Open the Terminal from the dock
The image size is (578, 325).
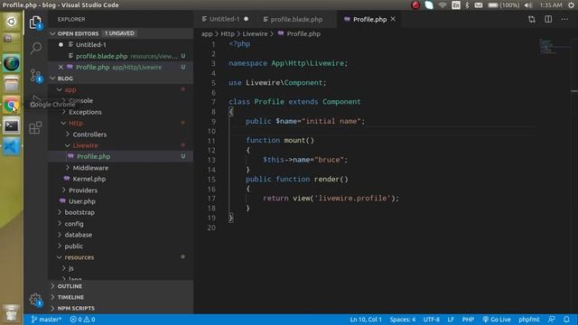click(x=11, y=126)
